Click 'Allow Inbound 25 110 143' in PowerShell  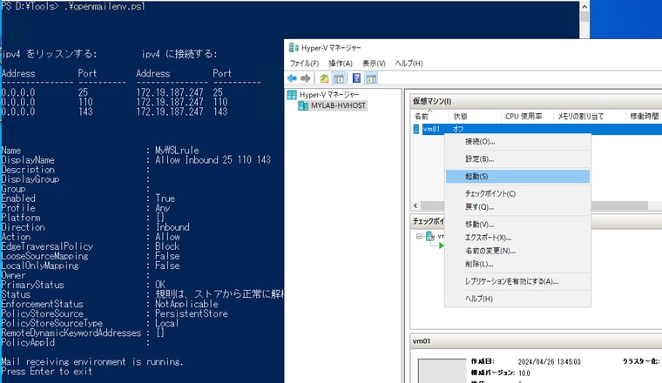pos(213,160)
